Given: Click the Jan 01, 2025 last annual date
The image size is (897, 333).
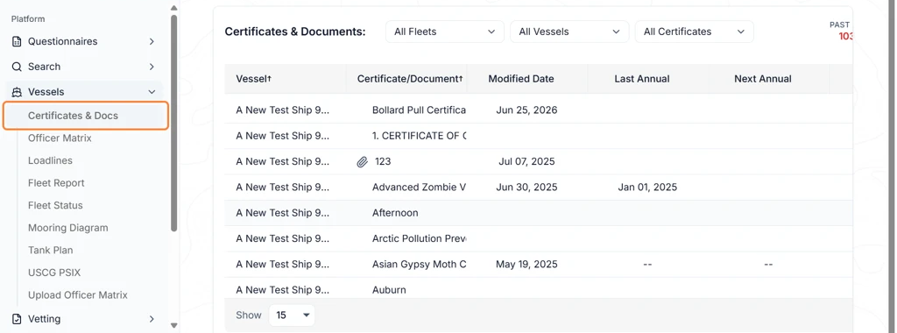Looking at the screenshot, I should tap(647, 188).
